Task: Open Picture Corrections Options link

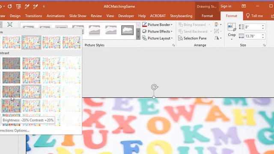Action: (x=15, y=130)
